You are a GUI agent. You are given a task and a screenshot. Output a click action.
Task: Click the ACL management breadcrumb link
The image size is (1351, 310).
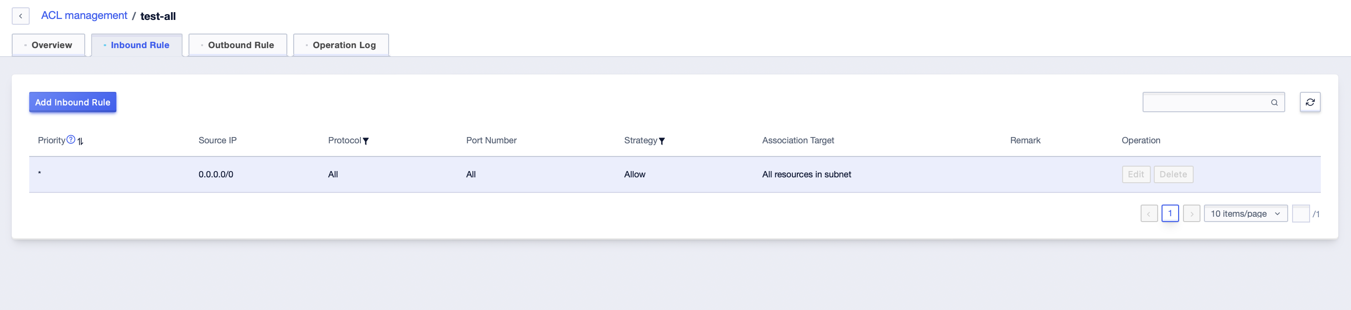point(84,16)
